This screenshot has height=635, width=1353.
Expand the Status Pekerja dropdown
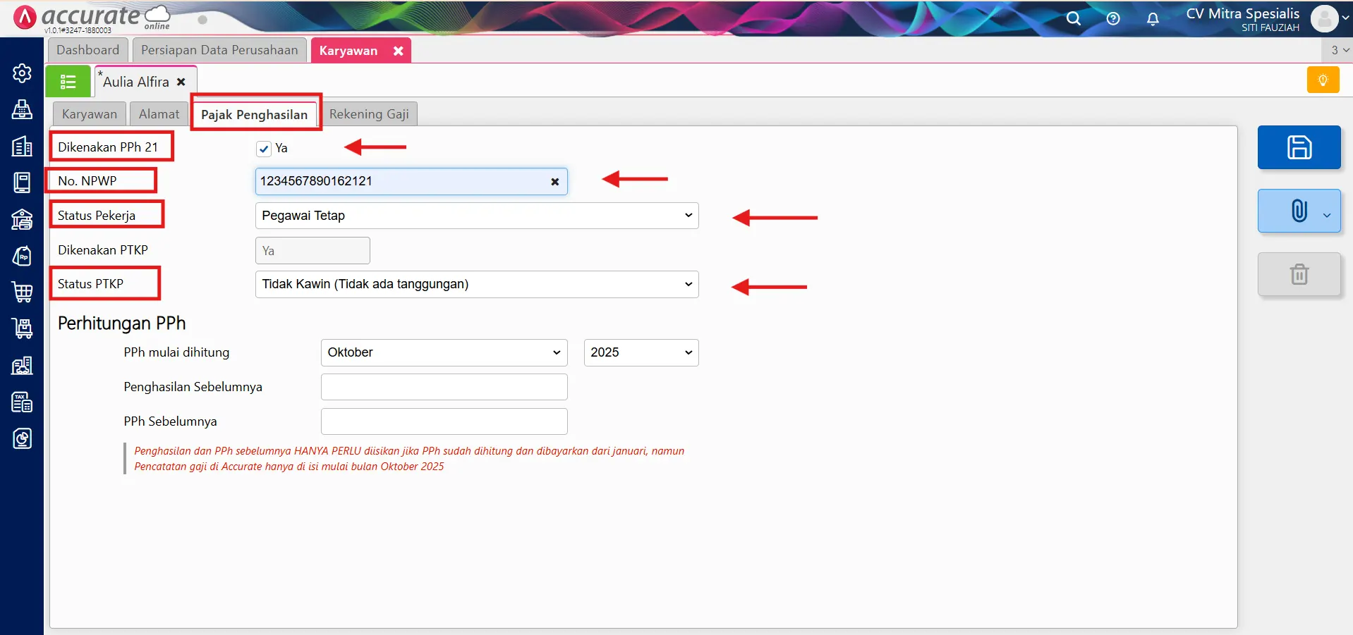pyautogui.click(x=476, y=216)
